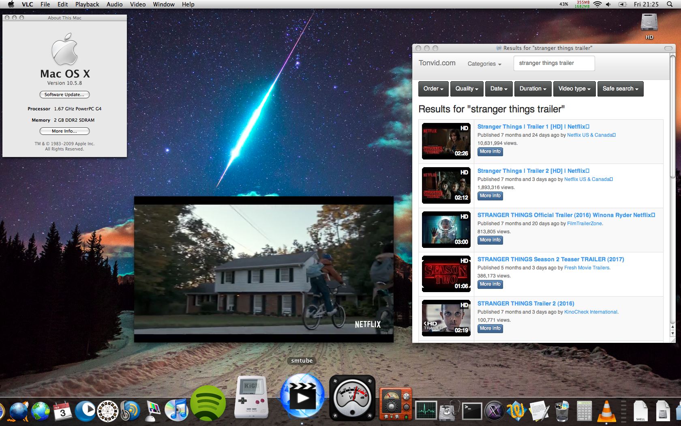Click the Season Two 01:06 thumbnail
This screenshot has height=426, width=681.
tap(446, 274)
